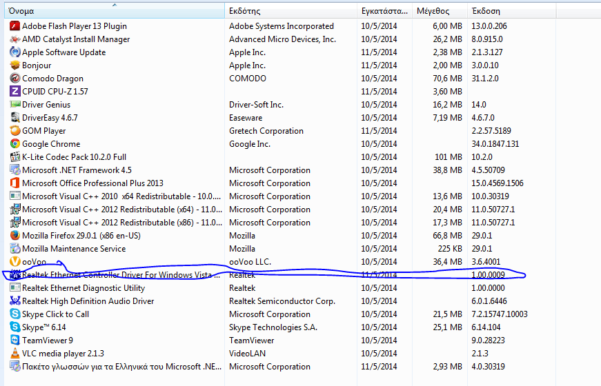Sort list by Έκδοση column header
This screenshot has height=386, width=601.
[512, 11]
